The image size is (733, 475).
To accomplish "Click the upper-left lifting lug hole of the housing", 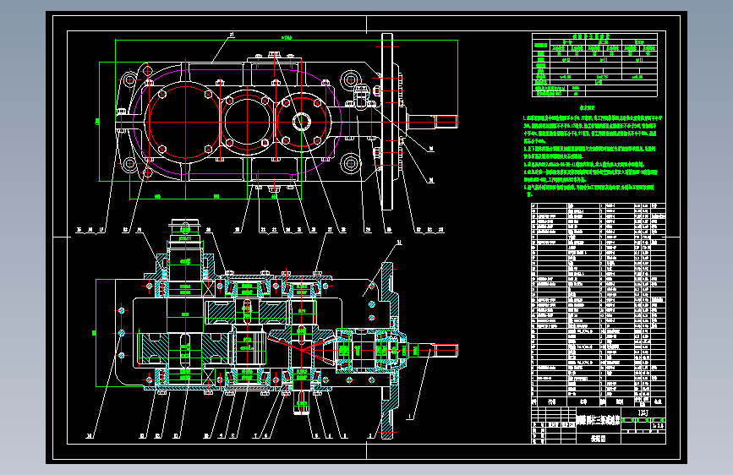I will coord(129,79).
